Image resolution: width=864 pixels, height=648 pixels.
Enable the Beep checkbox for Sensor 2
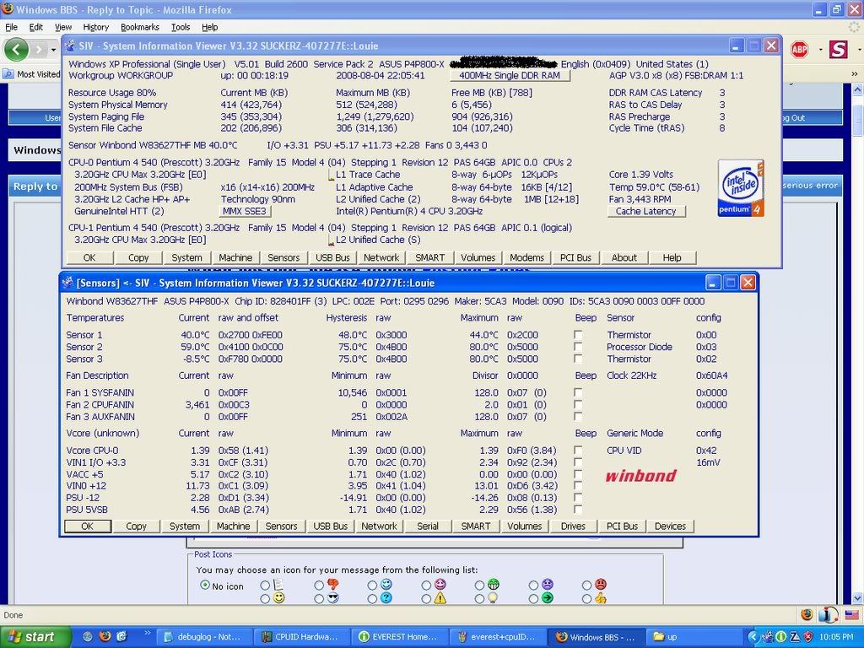coord(577,347)
